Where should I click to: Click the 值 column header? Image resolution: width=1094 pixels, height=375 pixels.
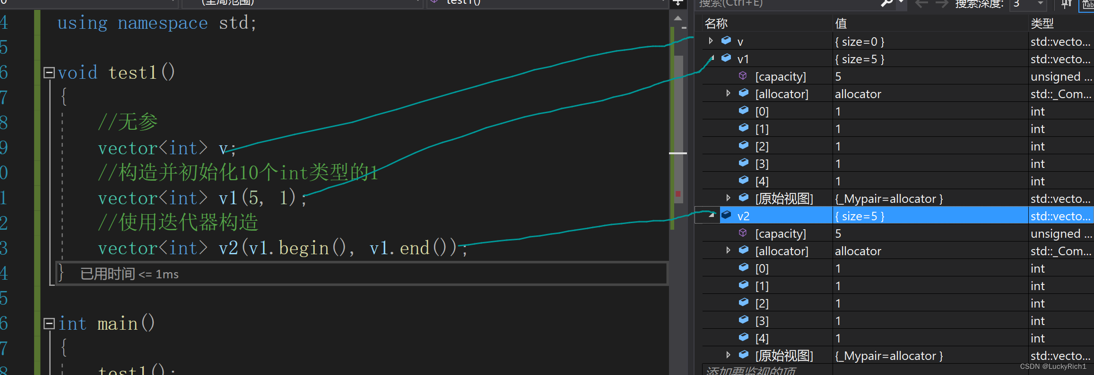930,23
